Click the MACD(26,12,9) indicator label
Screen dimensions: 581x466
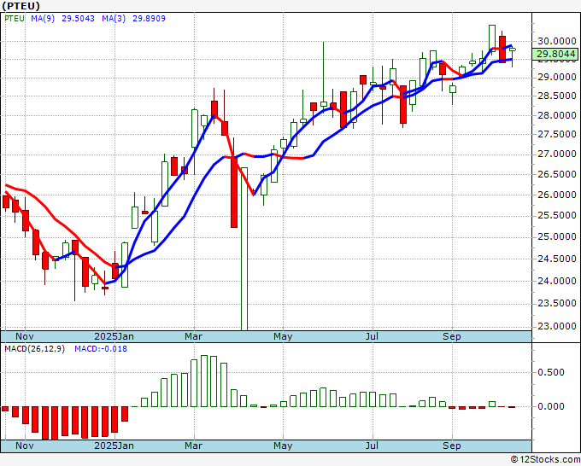(34, 349)
